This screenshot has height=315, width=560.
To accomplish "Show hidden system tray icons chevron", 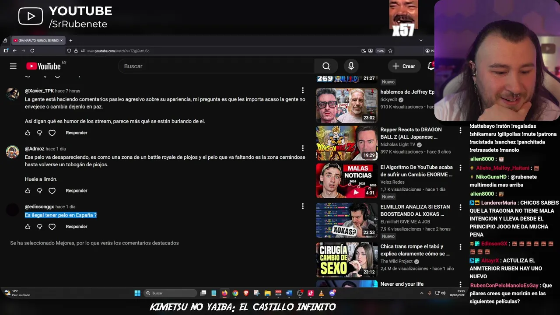I will click(x=422, y=293).
